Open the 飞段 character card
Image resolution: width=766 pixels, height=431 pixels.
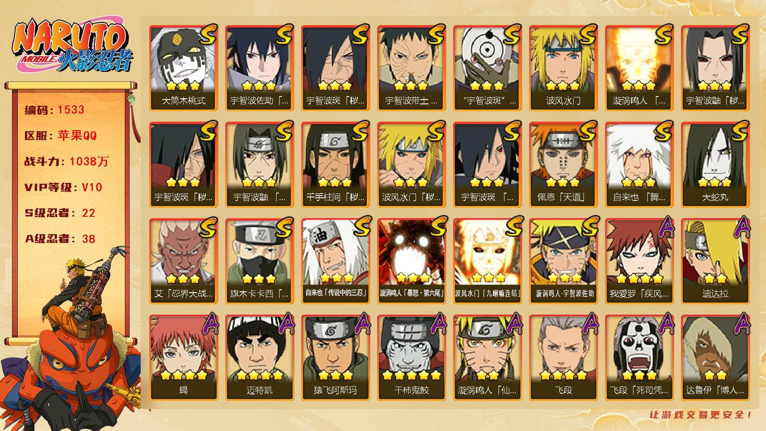point(563,358)
